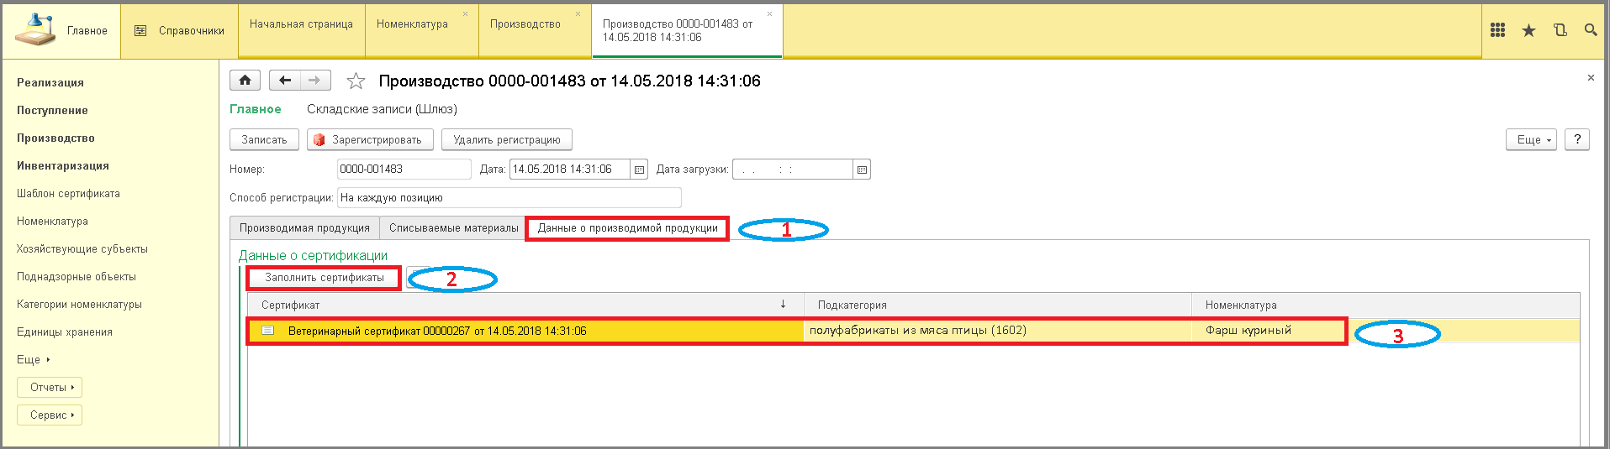Toggle sort arrow in Сертификат column

point(784,304)
